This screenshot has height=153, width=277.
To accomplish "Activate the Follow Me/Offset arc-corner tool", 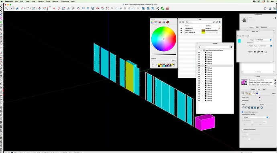I will [x=49, y=8].
